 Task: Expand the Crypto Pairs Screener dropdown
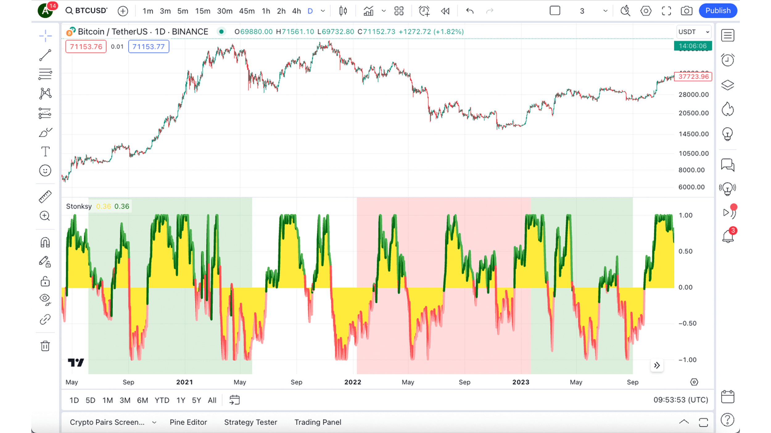tap(154, 423)
